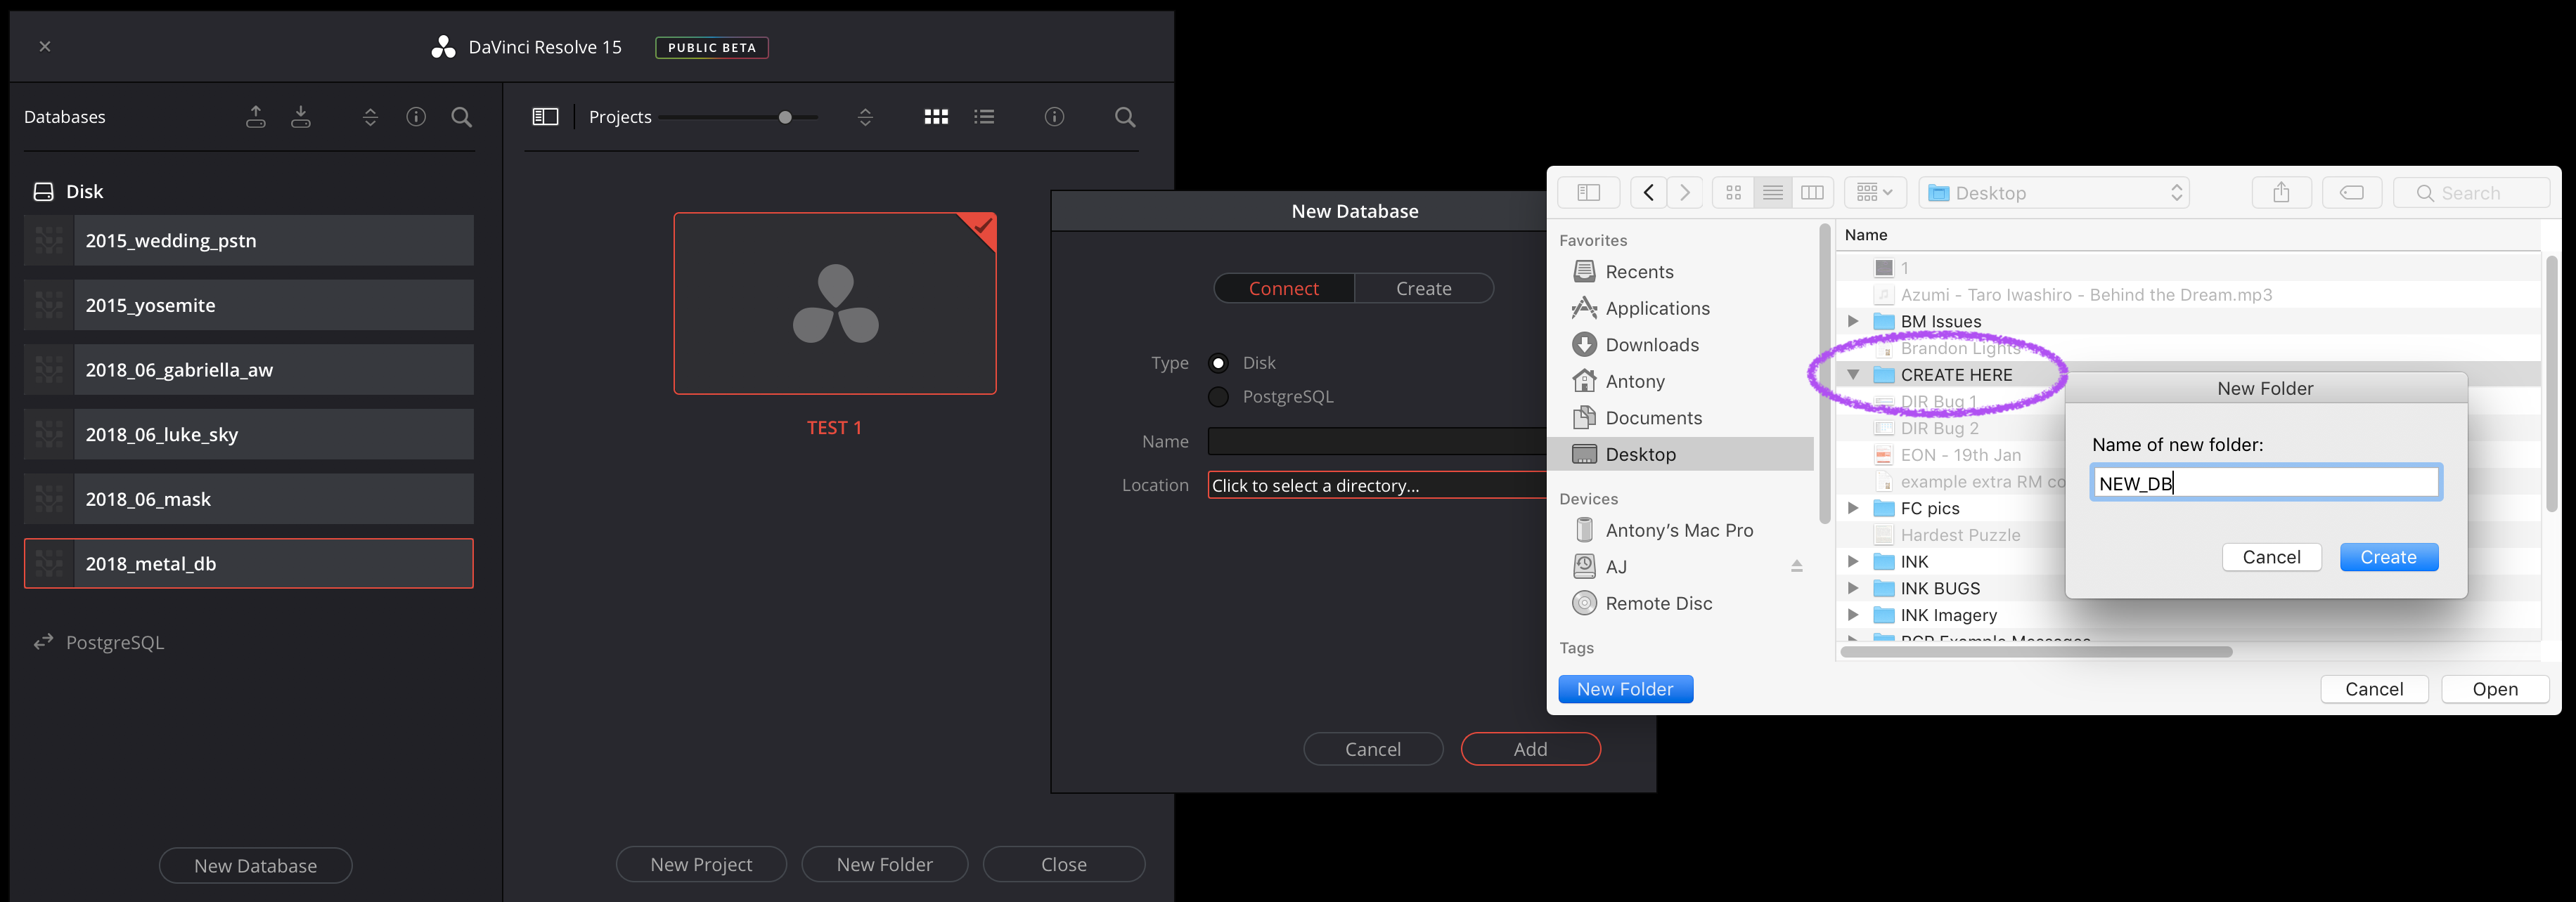Click the New Project button

701,864
